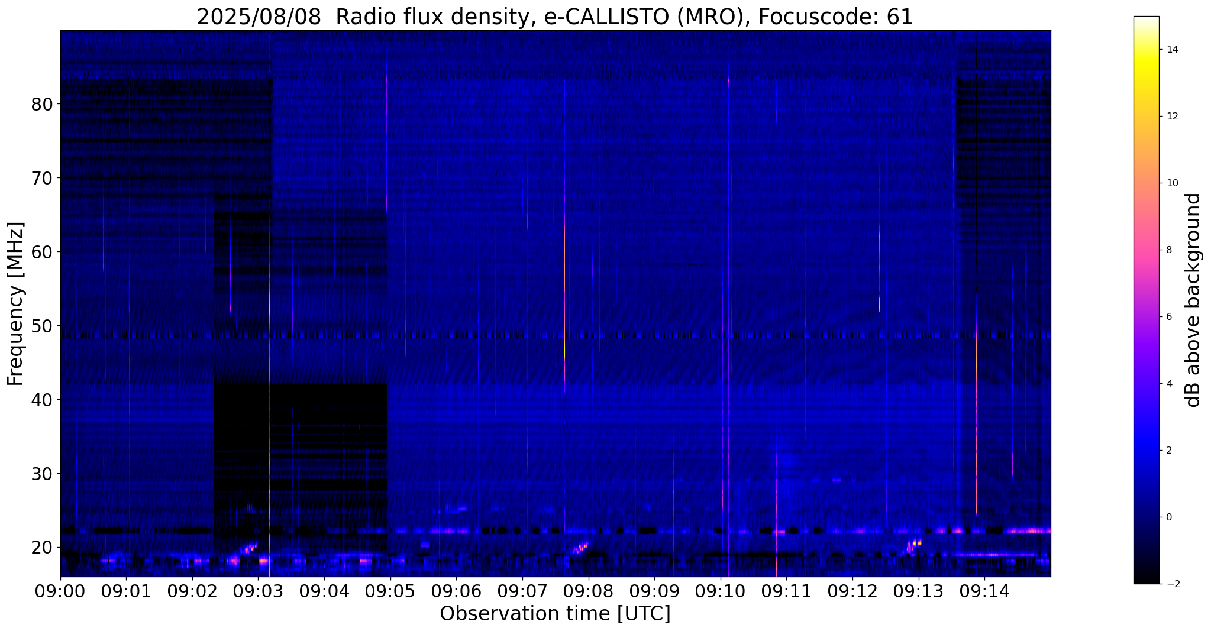Click the colorbar tick value 12
This screenshot has height=631, width=1211.
[x=1171, y=117]
